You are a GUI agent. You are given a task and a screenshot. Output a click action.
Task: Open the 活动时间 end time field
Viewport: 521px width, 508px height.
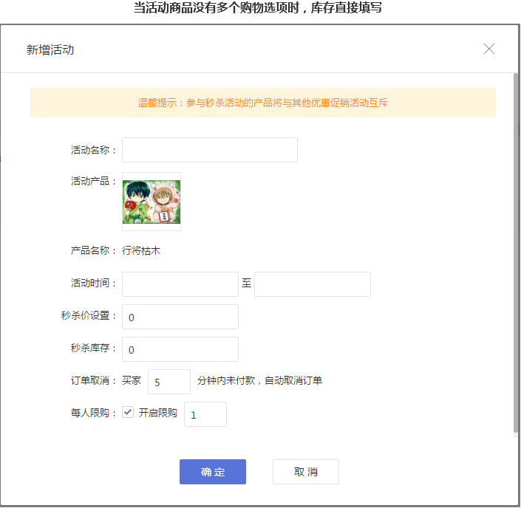[x=312, y=284]
